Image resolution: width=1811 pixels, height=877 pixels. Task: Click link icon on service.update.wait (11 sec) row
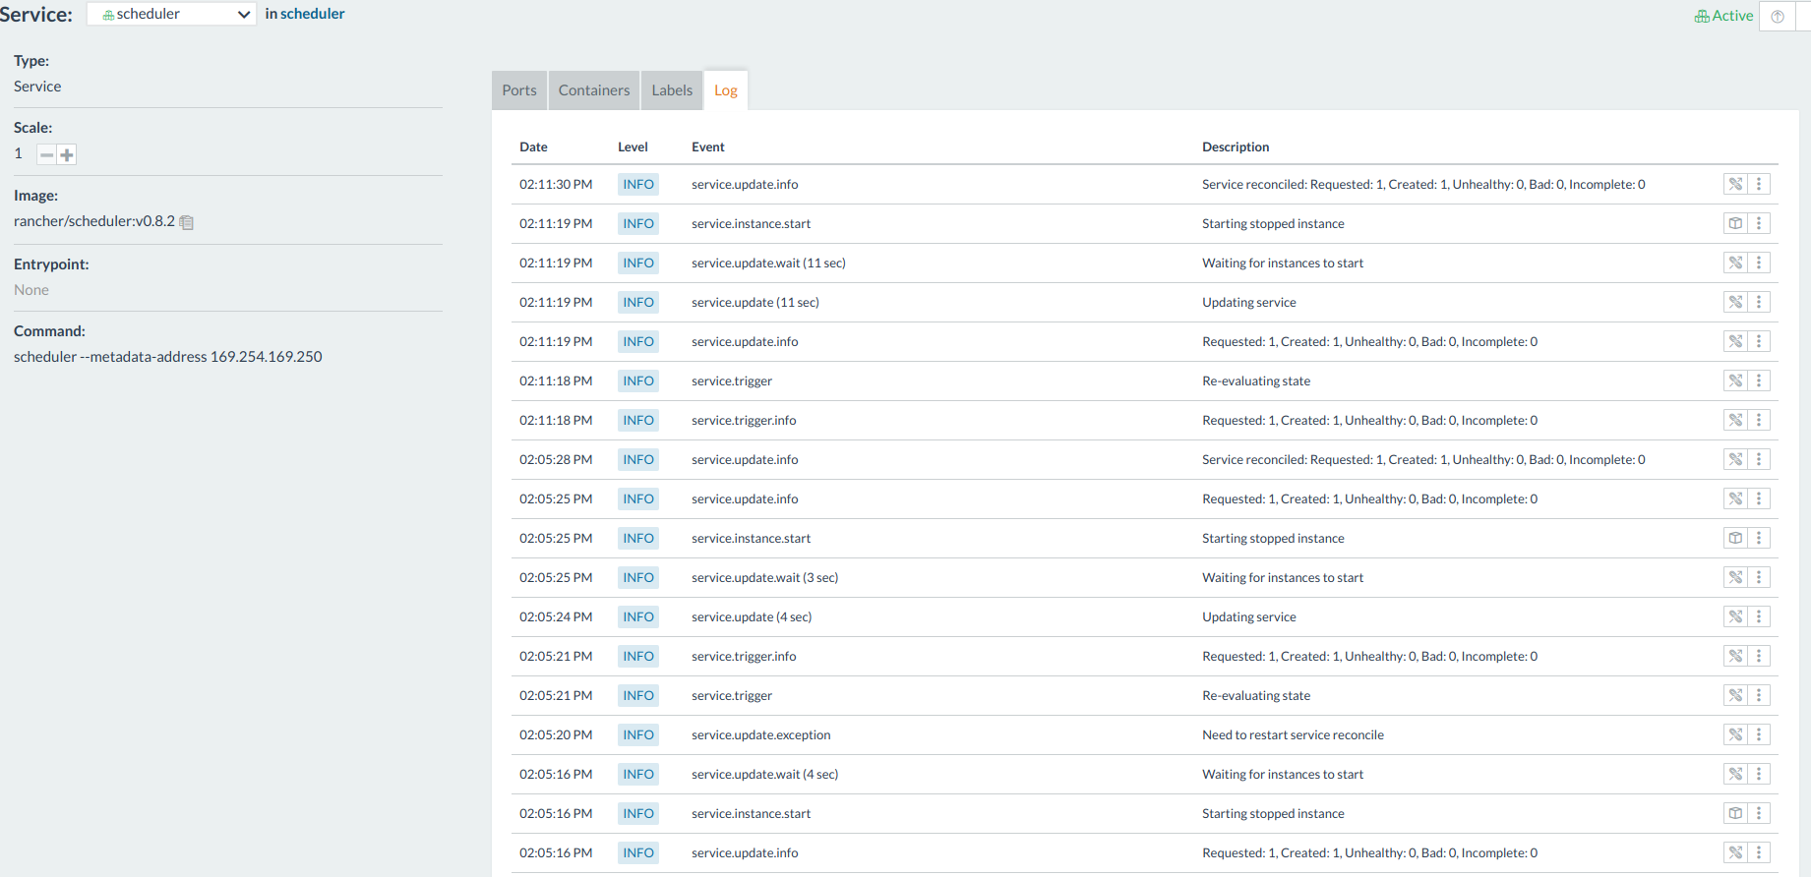tap(1735, 263)
